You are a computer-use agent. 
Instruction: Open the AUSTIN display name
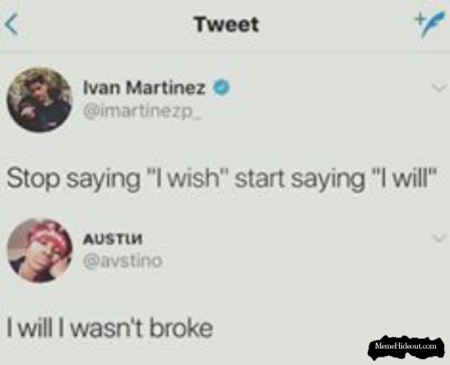(112, 239)
